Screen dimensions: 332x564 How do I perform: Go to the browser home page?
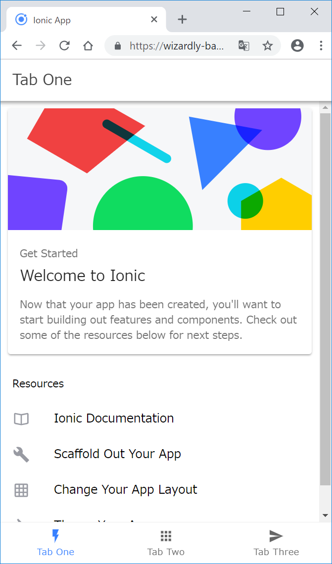tap(88, 46)
